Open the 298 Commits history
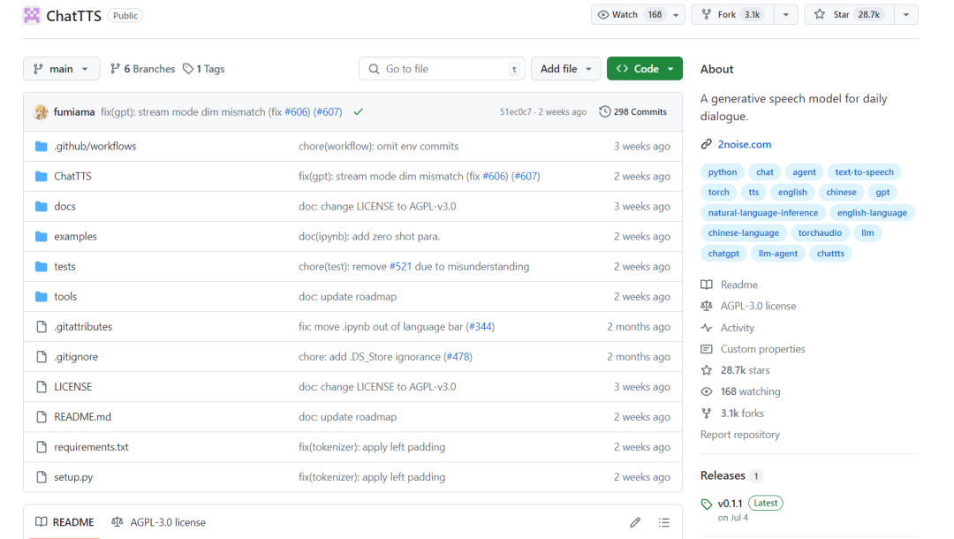The width and height of the screenshot is (954, 539). [x=632, y=112]
